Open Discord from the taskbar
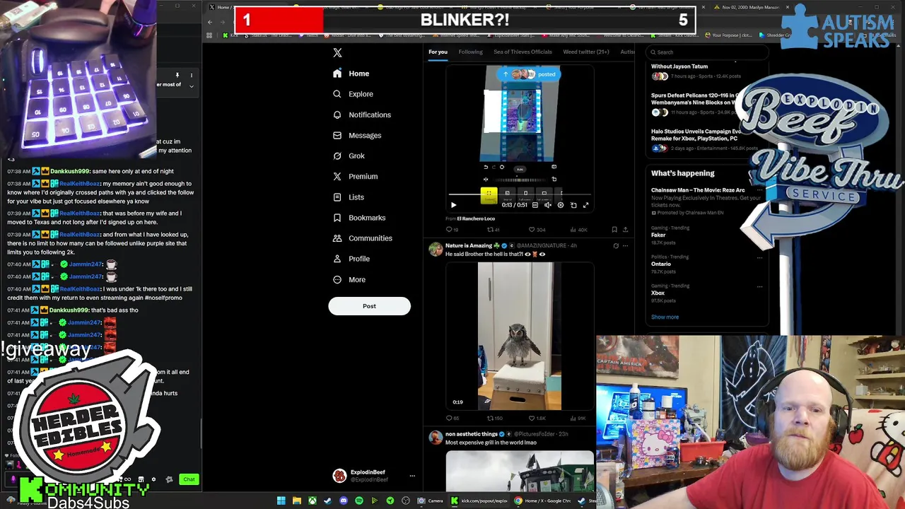The image size is (905, 509). tap(343, 501)
